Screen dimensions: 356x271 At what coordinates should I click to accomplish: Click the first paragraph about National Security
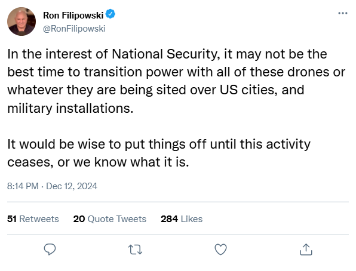coord(176,81)
